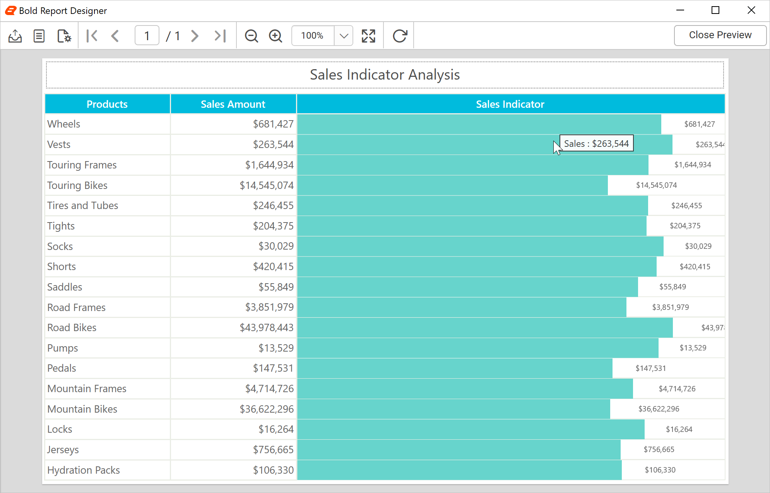Click the $681,427 bar data label
This screenshot has height=493, width=770.
700,124
